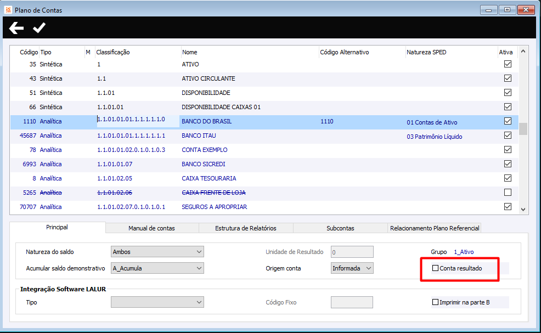
Task: Toggle Ativa checkbox for BANCO SICREDI
Action: (x=508, y=164)
